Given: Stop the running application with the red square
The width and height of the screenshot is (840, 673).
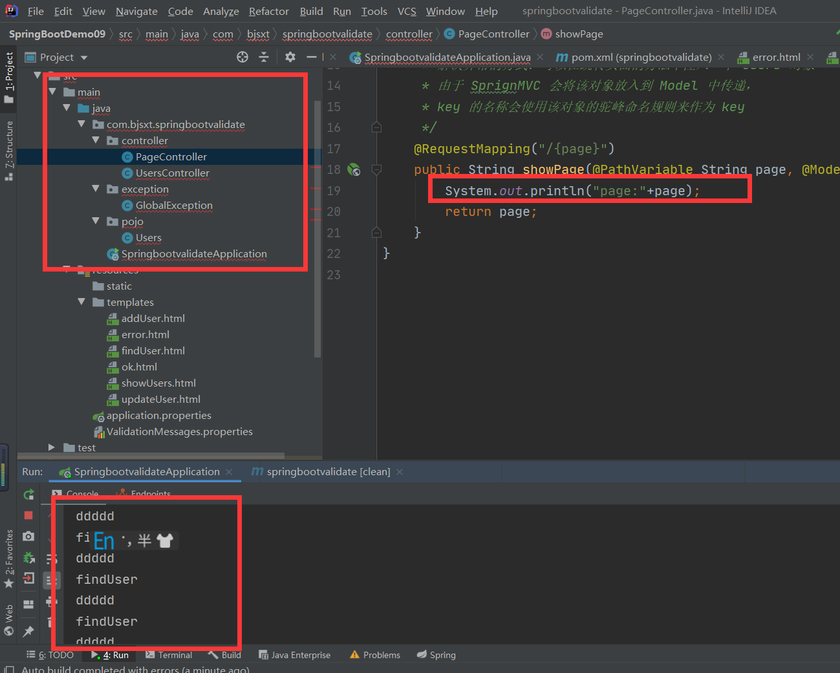Looking at the screenshot, I should coord(28,515).
